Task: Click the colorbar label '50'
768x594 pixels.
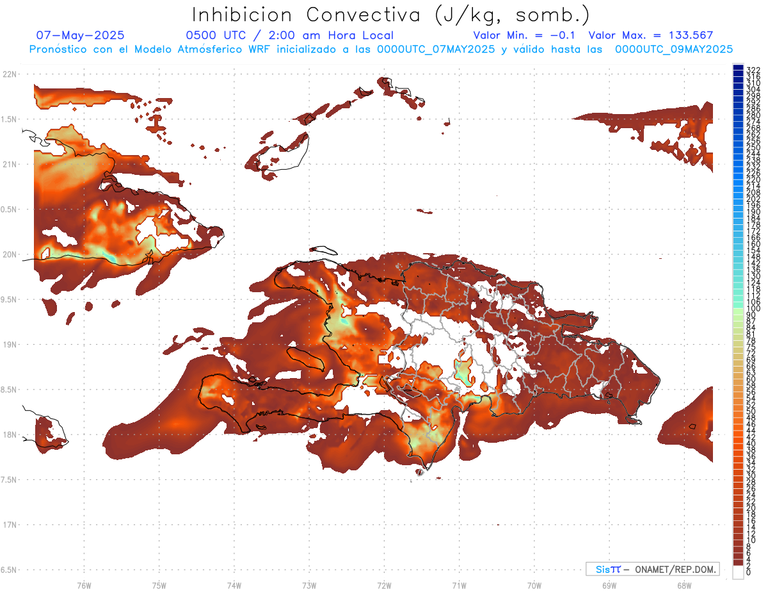Action: [x=751, y=411]
